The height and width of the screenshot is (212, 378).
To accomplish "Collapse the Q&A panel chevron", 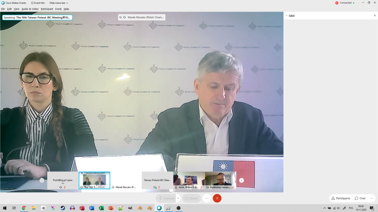I will click(x=286, y=16).
